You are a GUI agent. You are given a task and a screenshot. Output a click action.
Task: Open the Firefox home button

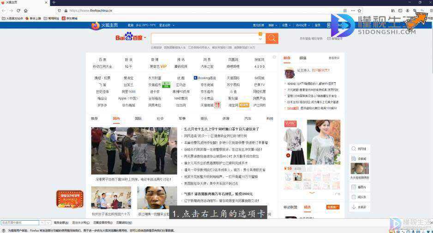coord(26,11)
